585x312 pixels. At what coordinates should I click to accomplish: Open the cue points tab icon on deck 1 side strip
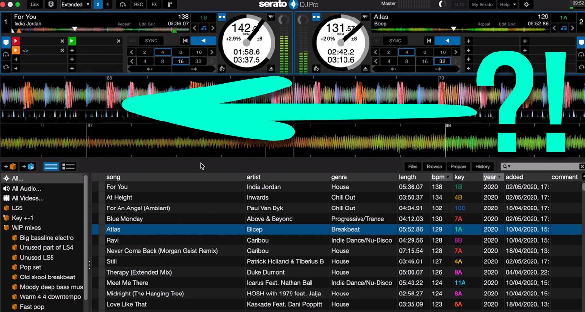pos(6,42)
